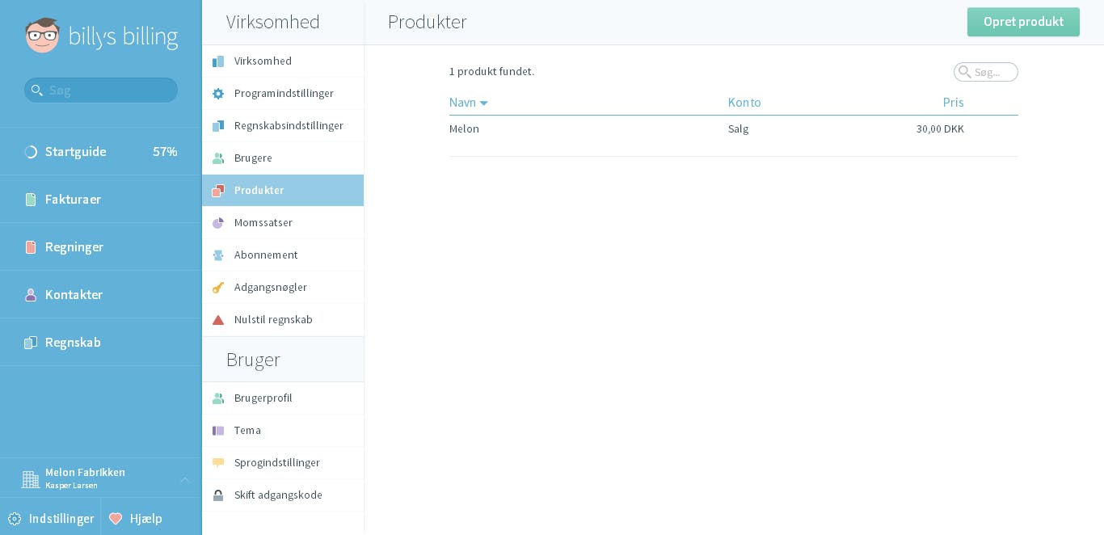The height and width of the screenshot is (535, 1104).
Task: Click the Produkter boxes icon
Action: 218,191
